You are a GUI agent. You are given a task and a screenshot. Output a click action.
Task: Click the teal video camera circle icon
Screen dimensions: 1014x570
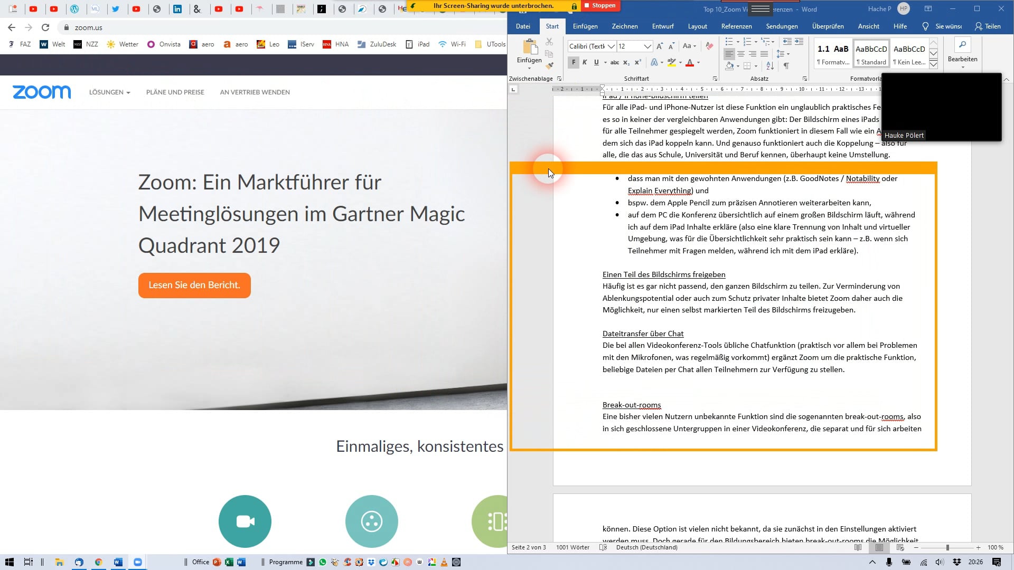[x=245, y=521]
